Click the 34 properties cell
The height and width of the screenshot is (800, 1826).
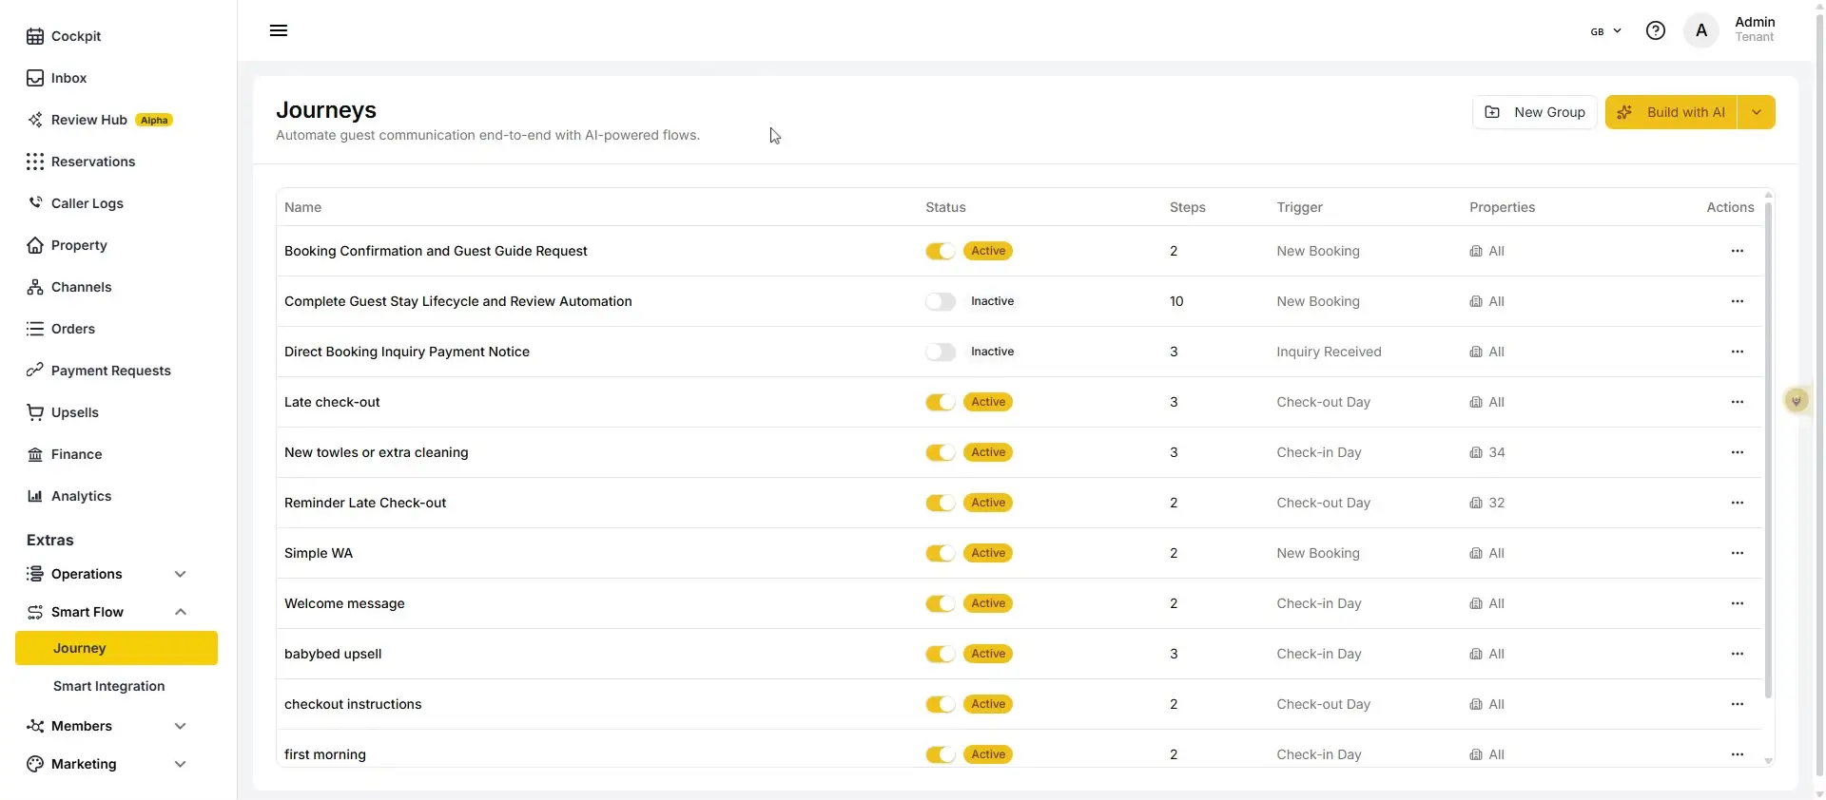(1487, 452)
